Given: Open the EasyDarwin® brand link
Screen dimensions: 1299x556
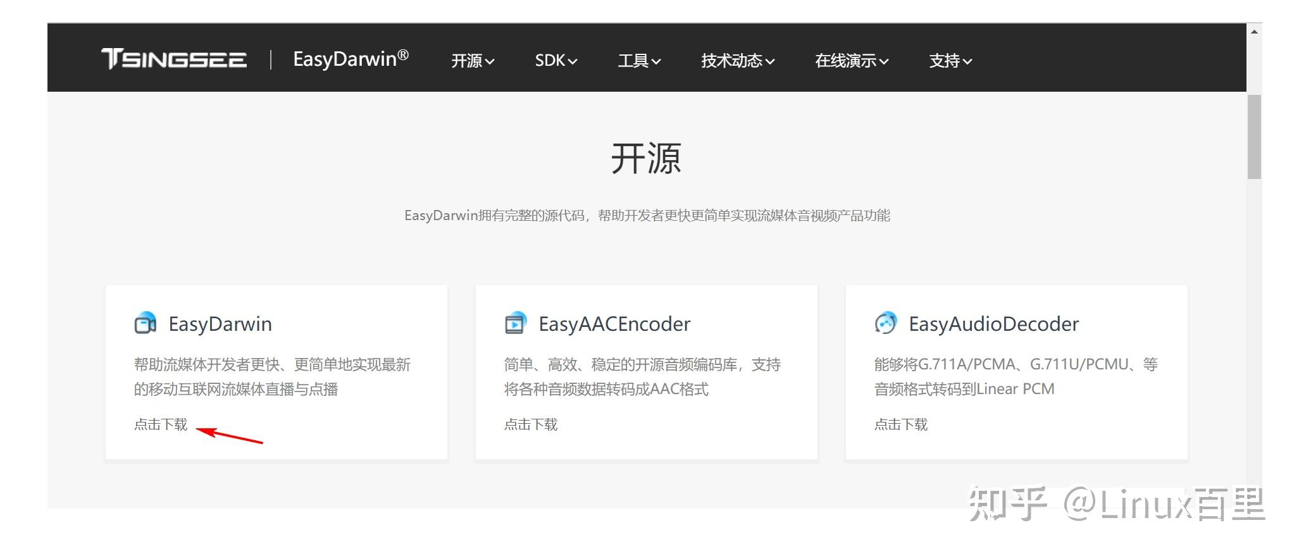Looking at the screenshot, I should [x=351, y=59].
